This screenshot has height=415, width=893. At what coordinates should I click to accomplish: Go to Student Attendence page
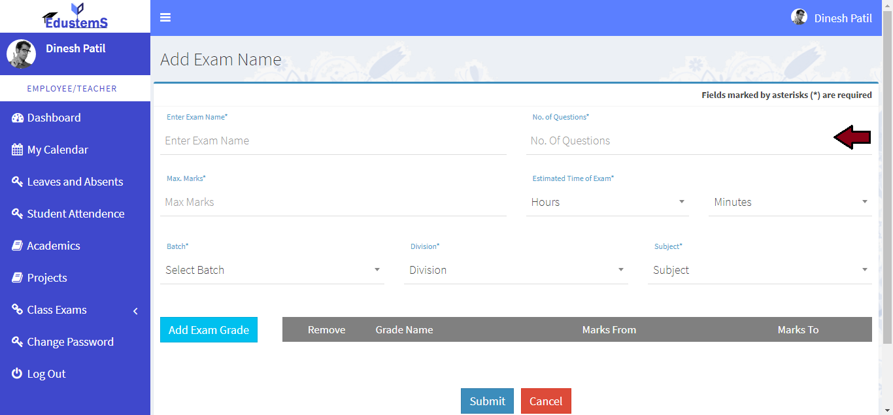(75, 214)
